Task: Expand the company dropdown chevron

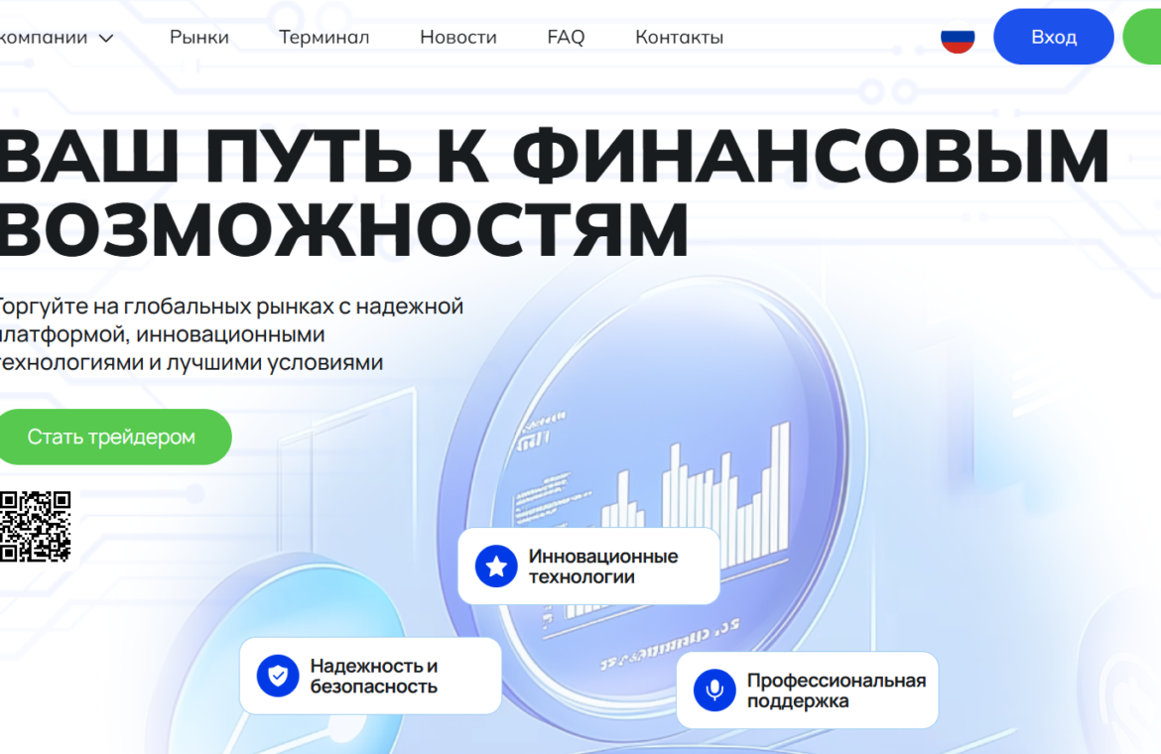Action: 106,38
